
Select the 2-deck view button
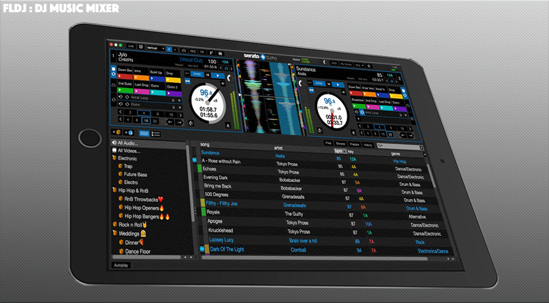(169, 49)
